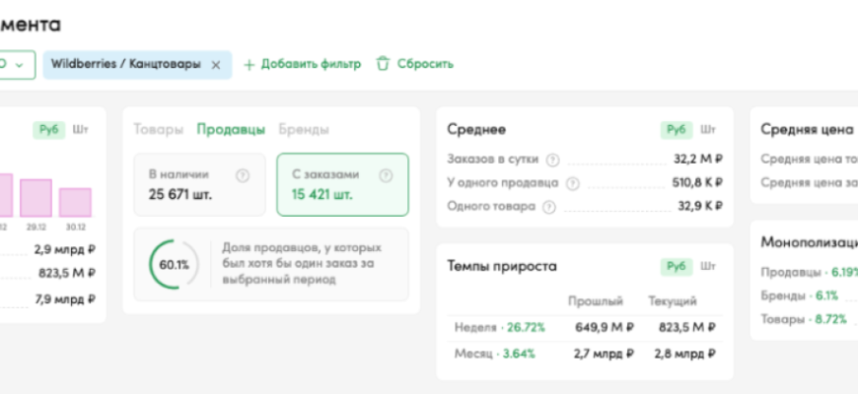
Task: Select the С заказами 15 421 шт. card
Action: click(x=342, y=184)
